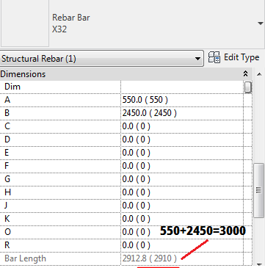Screen dimensions: 265x268
Task: Select the K value field
Action: 182,219
